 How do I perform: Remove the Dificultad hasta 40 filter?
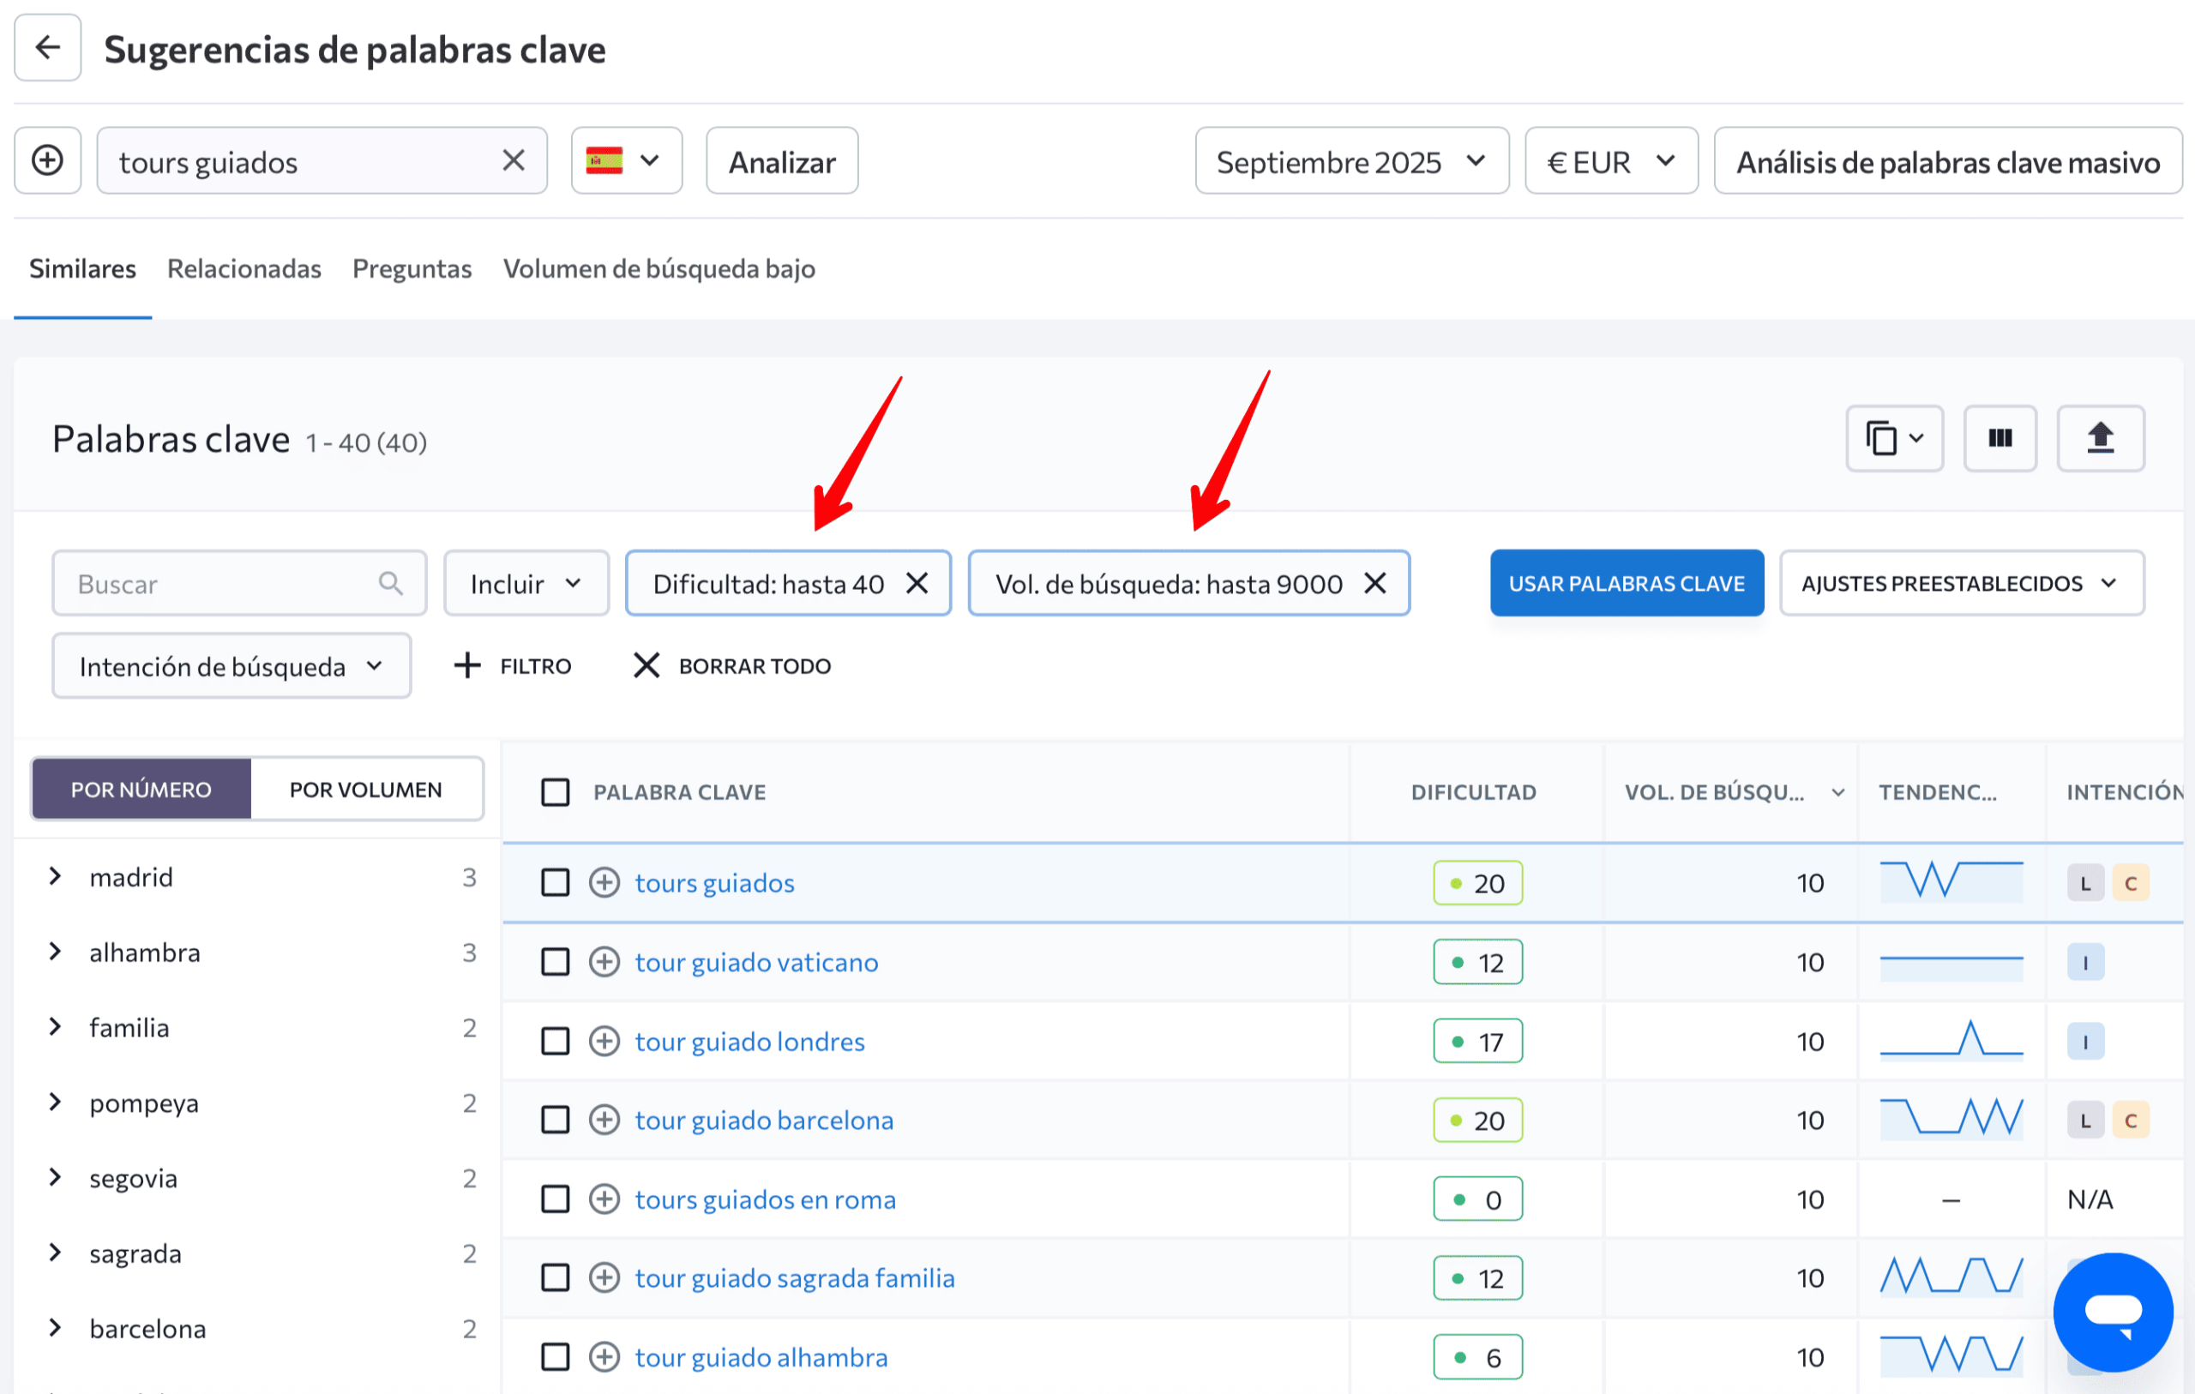917,584
